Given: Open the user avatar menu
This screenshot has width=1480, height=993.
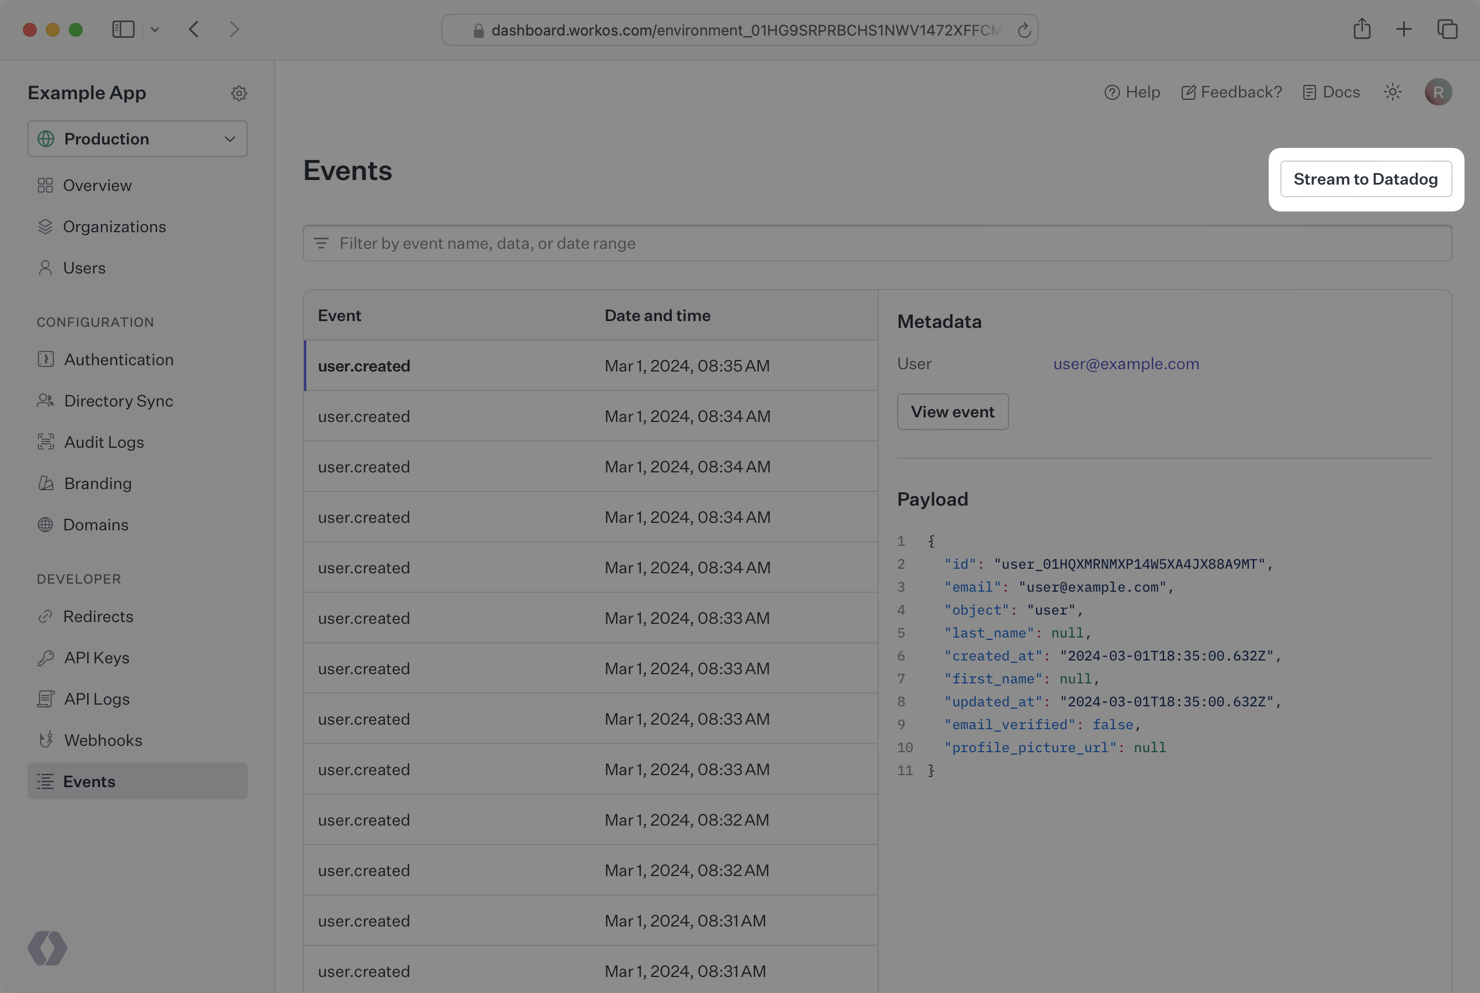Looking at the screenshot, I should coord(1438,92).
